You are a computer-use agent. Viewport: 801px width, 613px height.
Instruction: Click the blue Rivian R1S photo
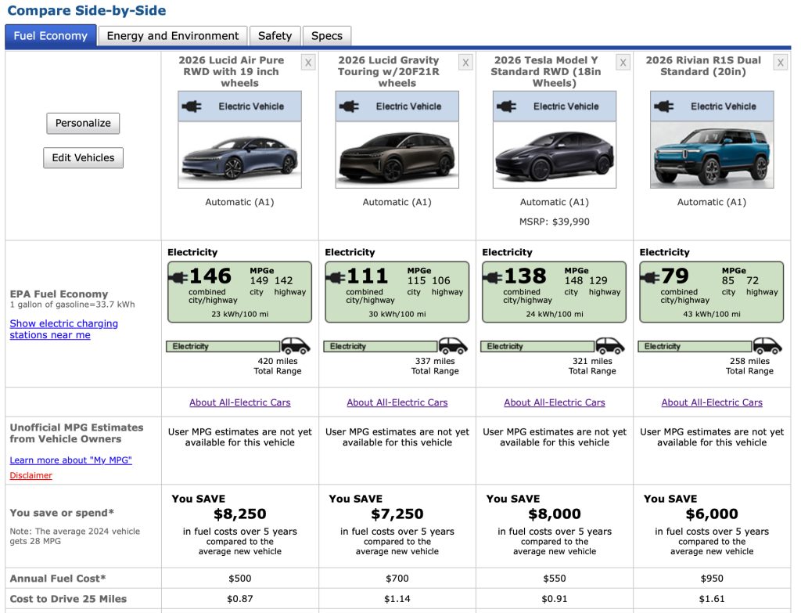[x=712, y=155]
